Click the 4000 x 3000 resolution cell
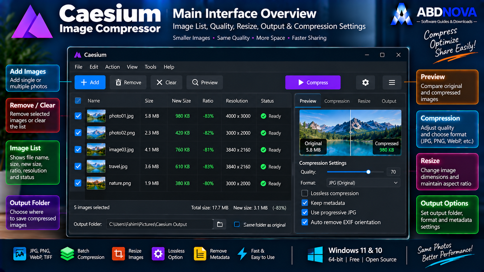The width and height of the screenshot is (484, 272). click(x=238, y=116)
